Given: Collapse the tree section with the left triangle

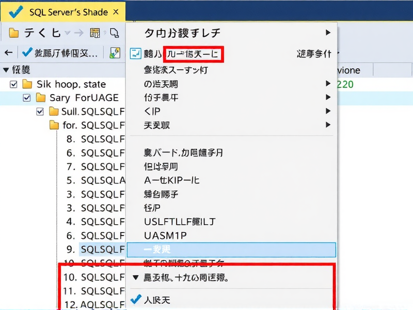Looking at the screenshot, I should click(5, 70).
